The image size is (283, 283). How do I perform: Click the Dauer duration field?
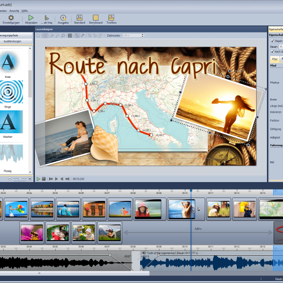[281, 47]
